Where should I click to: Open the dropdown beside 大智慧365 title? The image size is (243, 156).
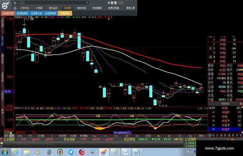coord(124,3)
